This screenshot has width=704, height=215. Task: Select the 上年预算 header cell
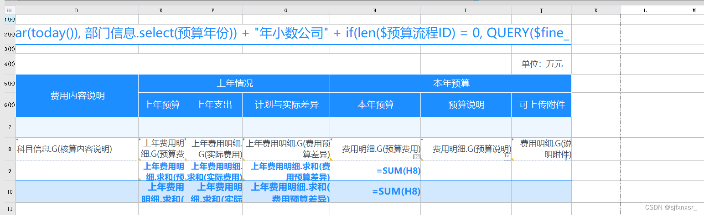click(161, 105)
